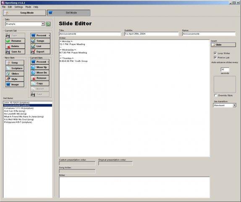Insert a new Slide with Slide button
The image size is (241, 202).
[223, 45]
